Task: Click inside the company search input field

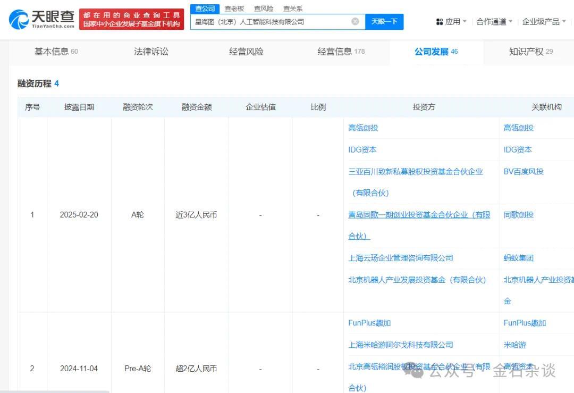Action: [276, 21]
